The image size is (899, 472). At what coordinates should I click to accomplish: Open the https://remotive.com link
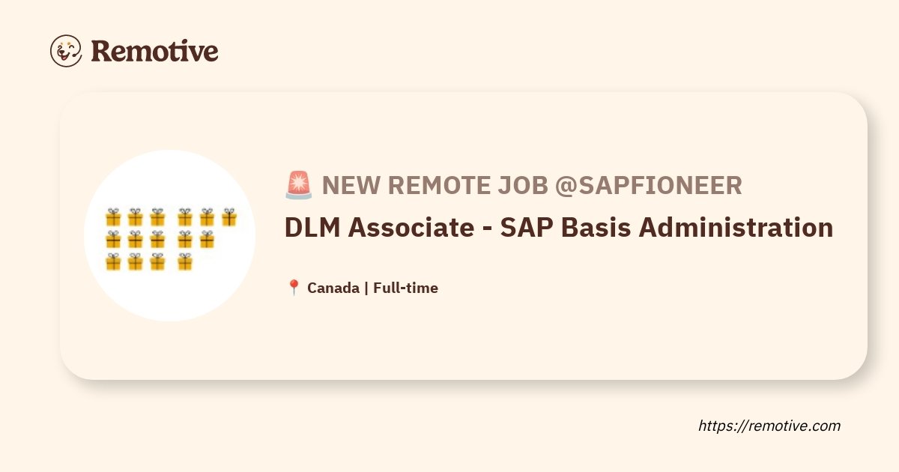pyautogui.click(x=769, y=426)
